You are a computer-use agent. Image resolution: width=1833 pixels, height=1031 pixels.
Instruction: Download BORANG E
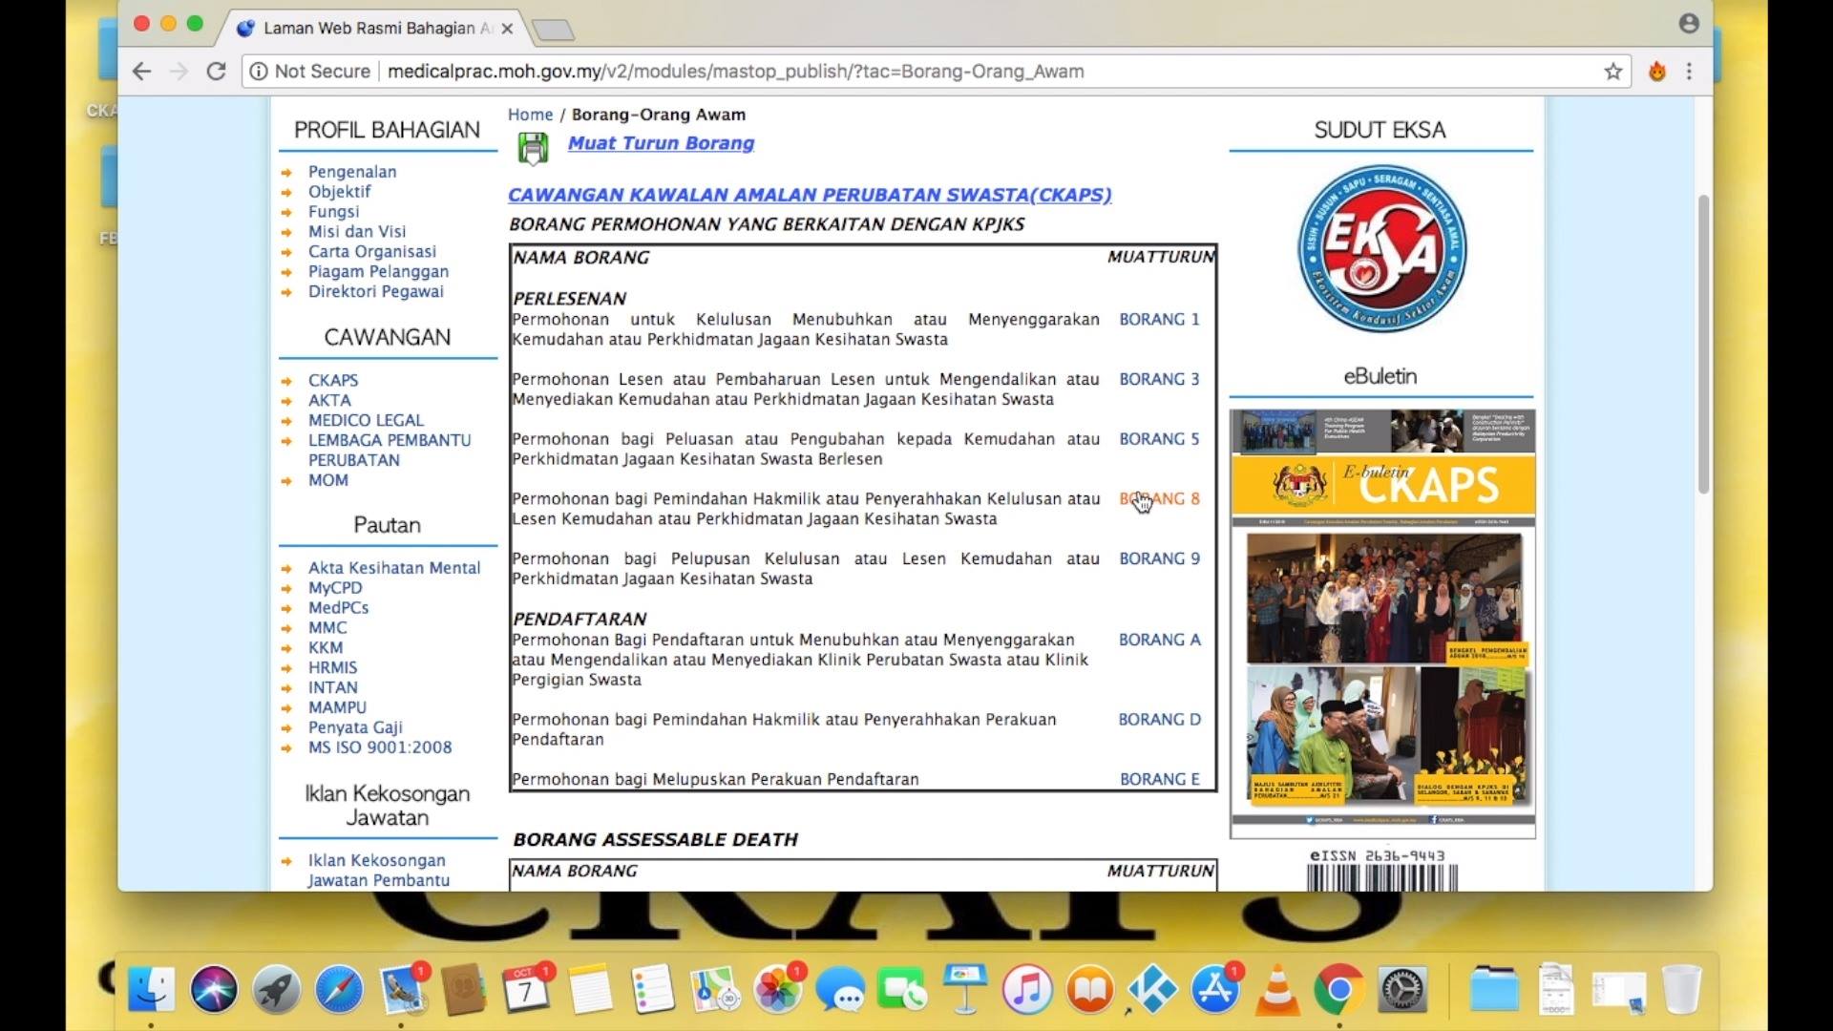1160,779
